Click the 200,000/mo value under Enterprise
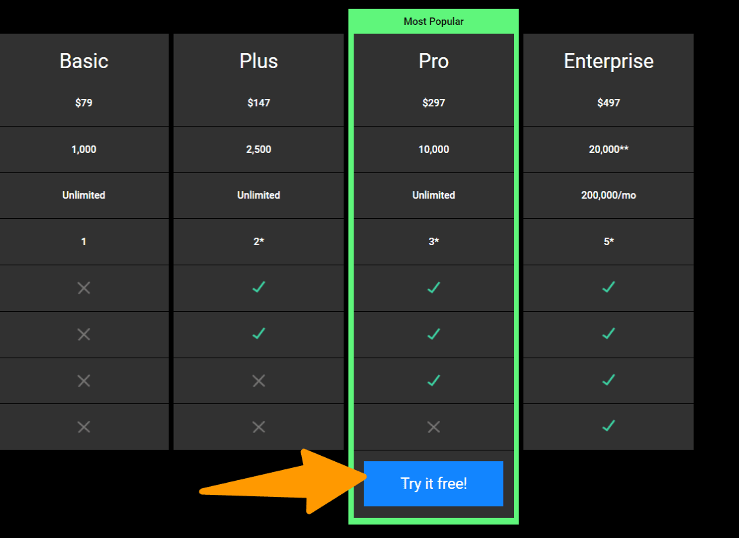 (608, 195)
